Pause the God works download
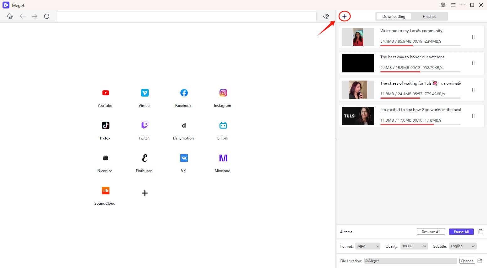The image size is (487, 268). coord(473,116)
